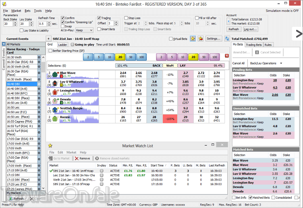Screen dimensions: 303x208
Task: Click the Log out... button
Action: point(250,29)
